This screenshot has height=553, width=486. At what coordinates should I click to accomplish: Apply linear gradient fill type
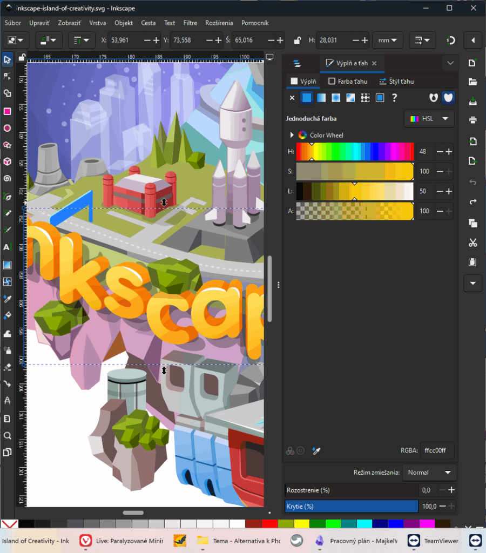tap(321, 98)
